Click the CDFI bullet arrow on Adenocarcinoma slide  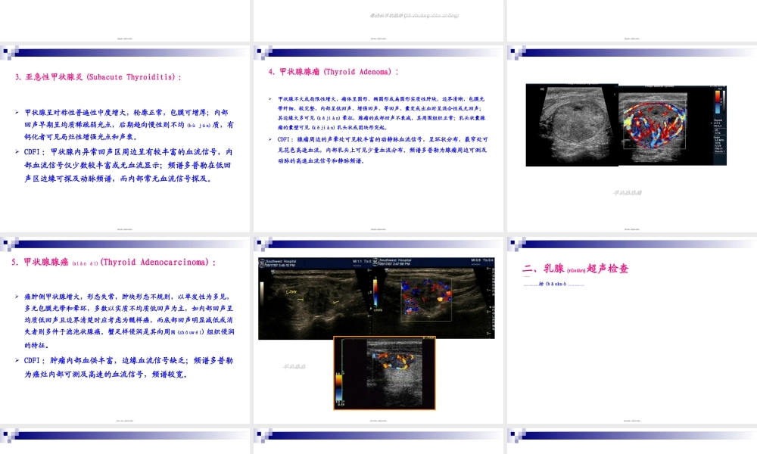pos(18,360)
